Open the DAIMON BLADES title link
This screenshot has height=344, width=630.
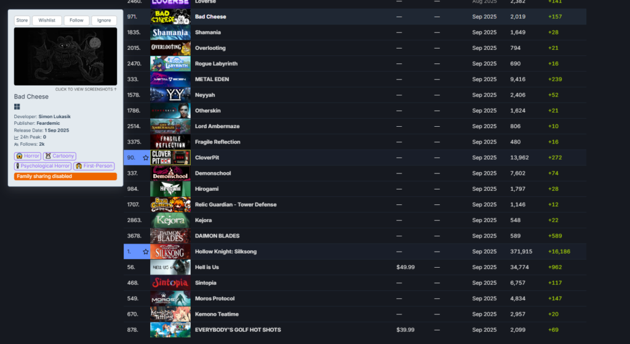[217, 236]
